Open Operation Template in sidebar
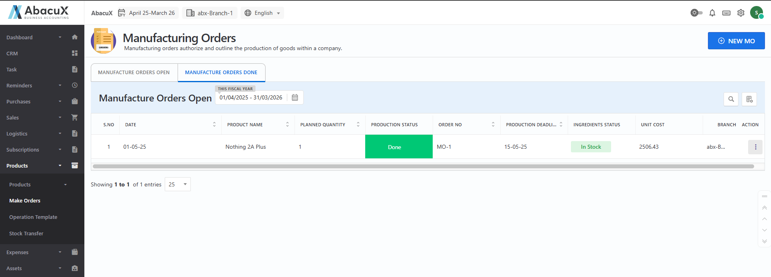This screenshot has height=277, width=771. tap(33, 217)
